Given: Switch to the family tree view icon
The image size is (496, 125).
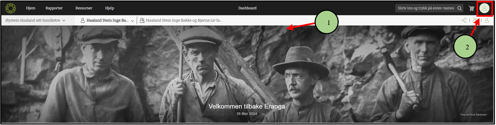Looking at the screenshot, I should point(464,20).
